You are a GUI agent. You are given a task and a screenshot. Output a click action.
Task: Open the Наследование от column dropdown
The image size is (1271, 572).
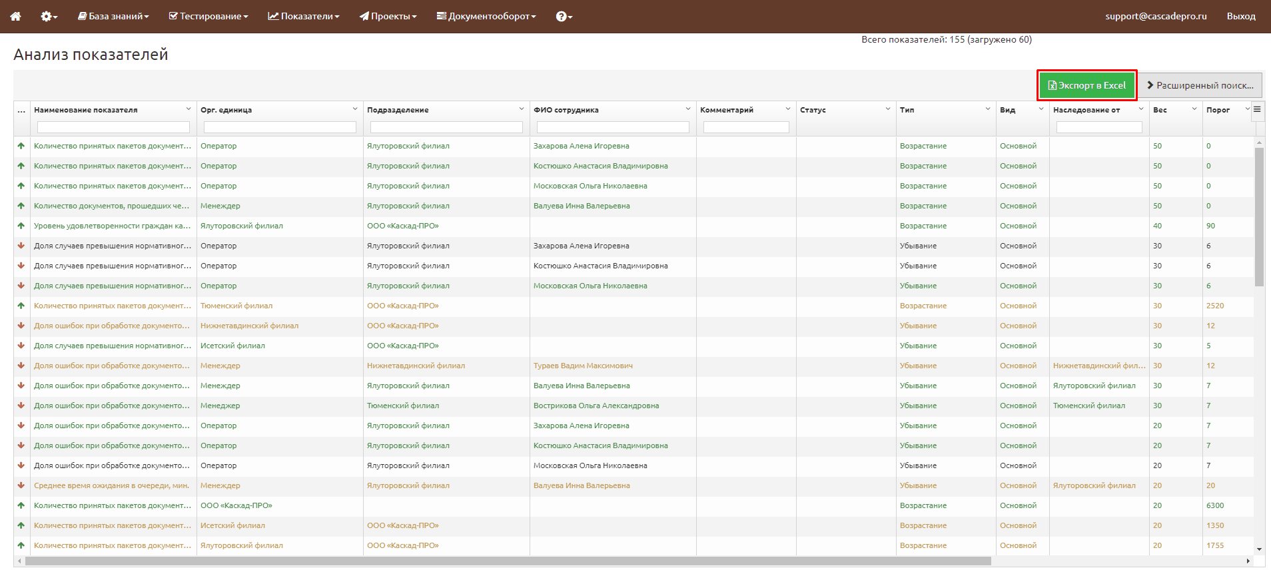click(1141, 109)
